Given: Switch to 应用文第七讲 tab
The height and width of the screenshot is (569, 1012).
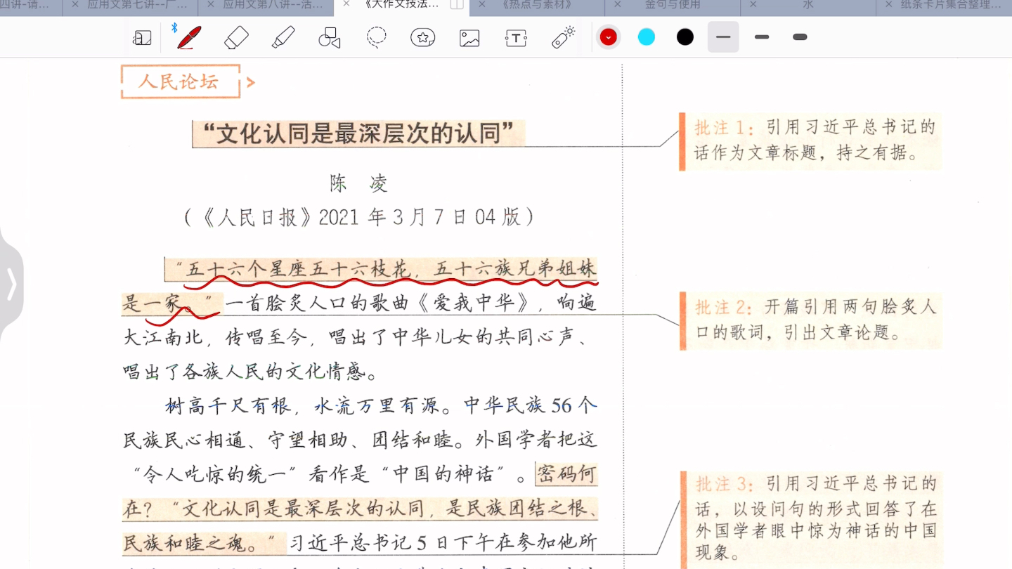Looking at the screenshot, I should [x=138, y=5].
